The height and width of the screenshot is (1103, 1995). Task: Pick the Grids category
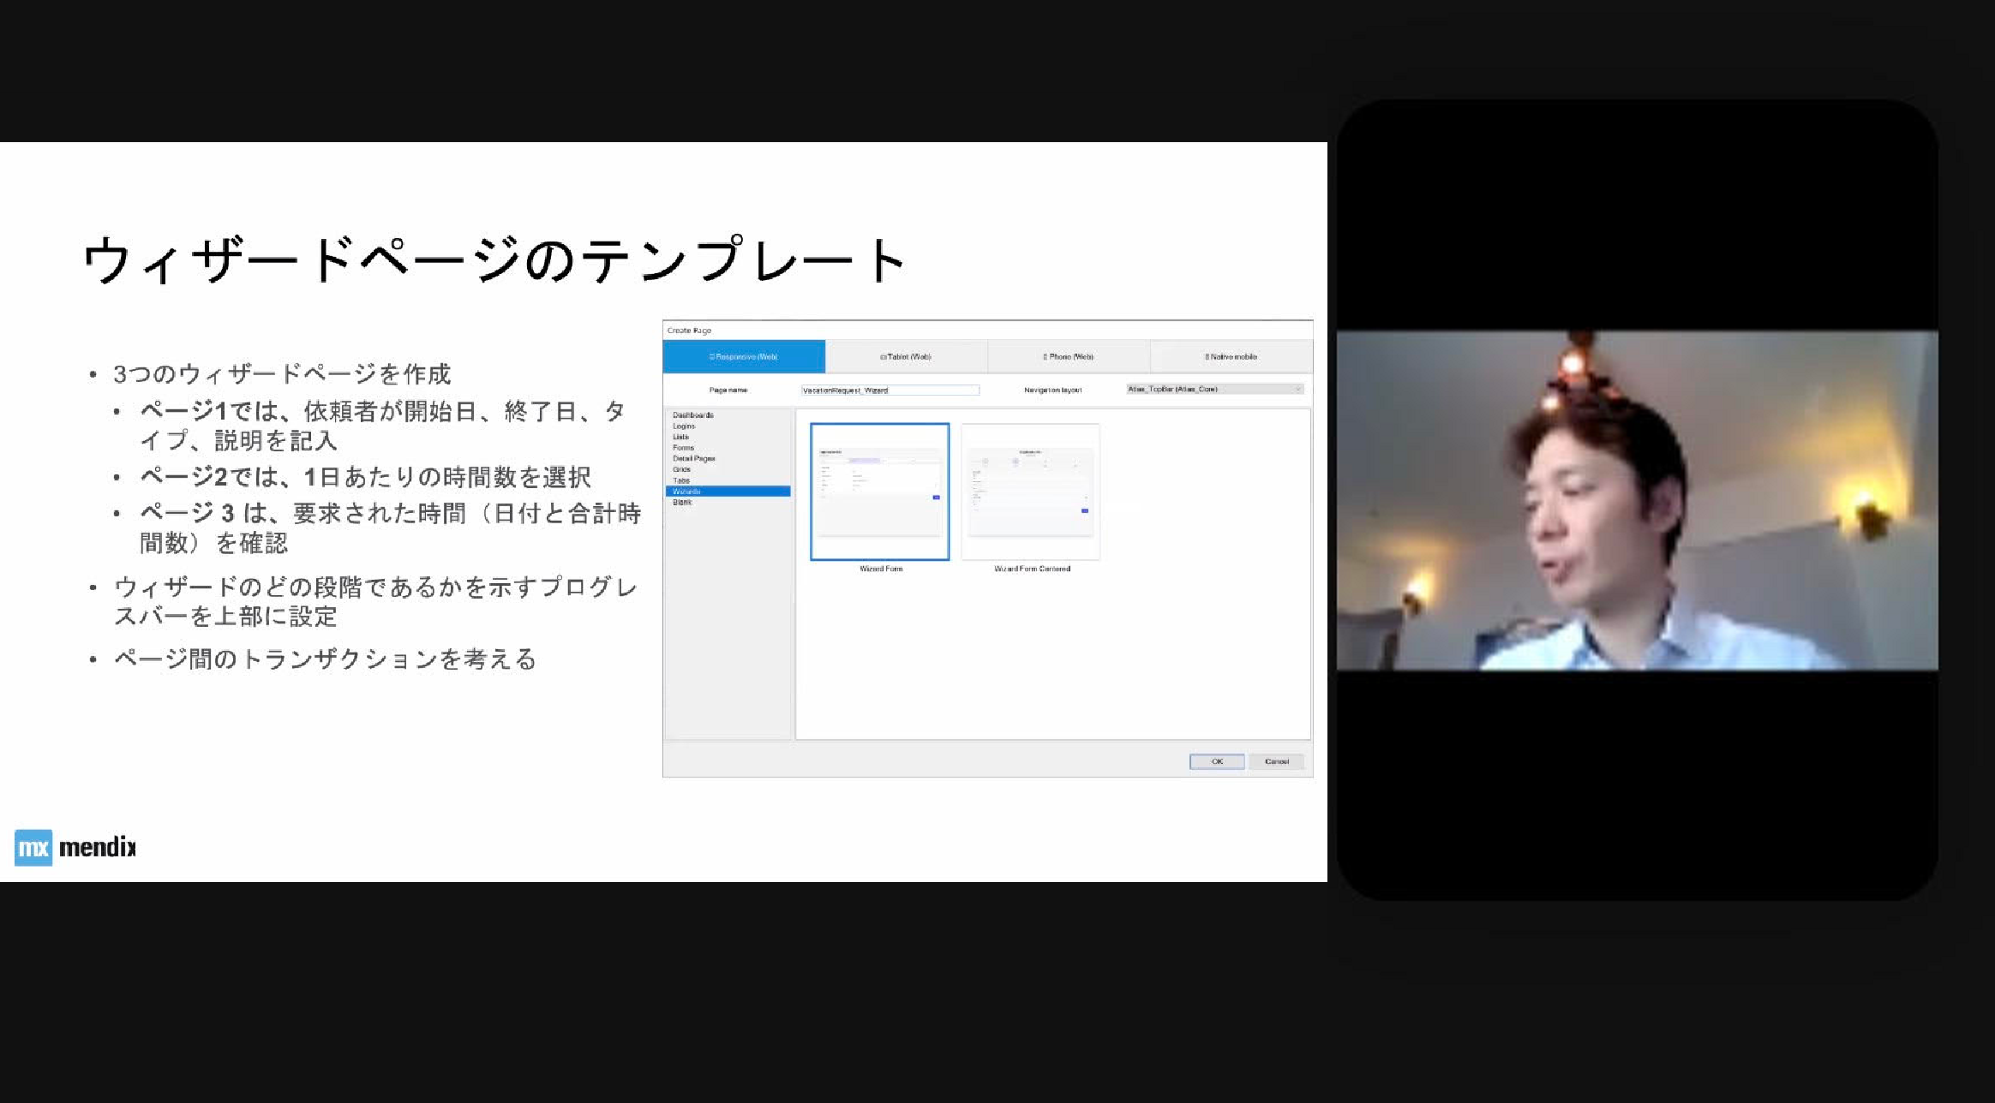[681, 469]
